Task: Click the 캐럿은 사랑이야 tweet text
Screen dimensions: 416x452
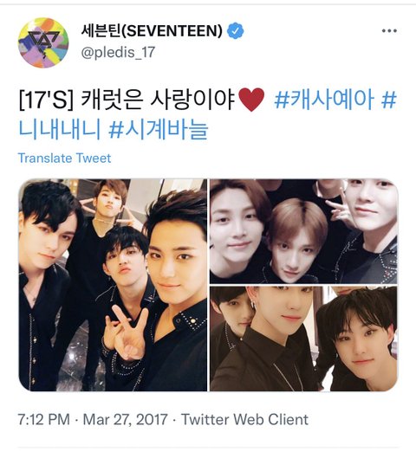Action: pyautogui.click(x=159, y=100)
